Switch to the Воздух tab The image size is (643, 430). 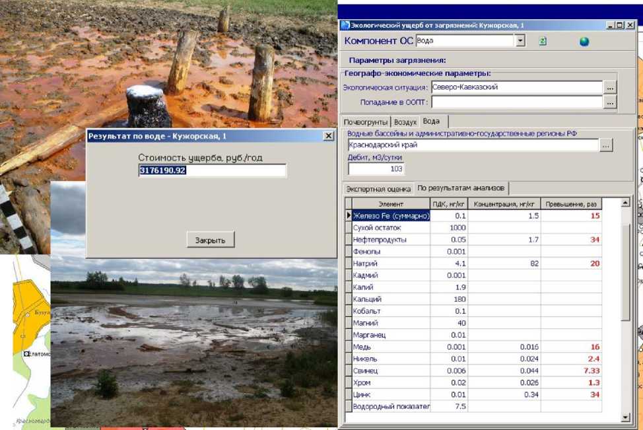coord(405,122)
